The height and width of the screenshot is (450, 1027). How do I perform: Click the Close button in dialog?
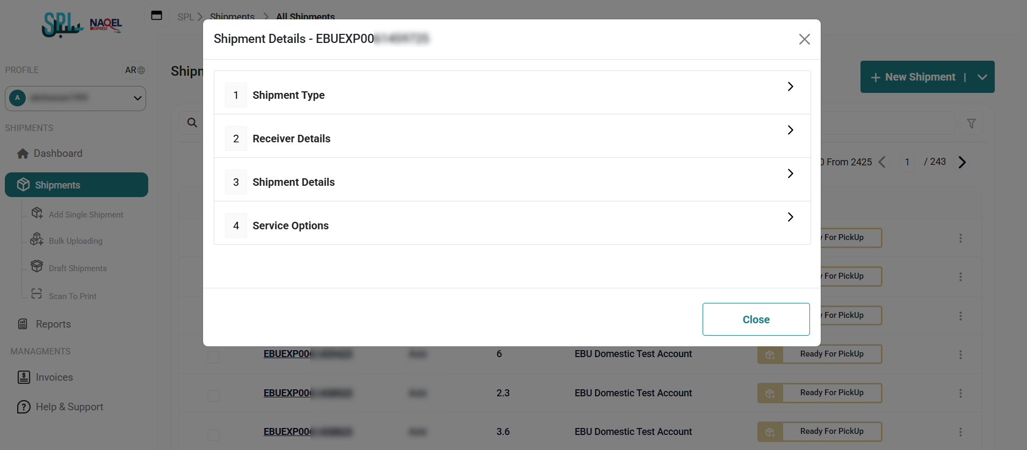(756, 320)
